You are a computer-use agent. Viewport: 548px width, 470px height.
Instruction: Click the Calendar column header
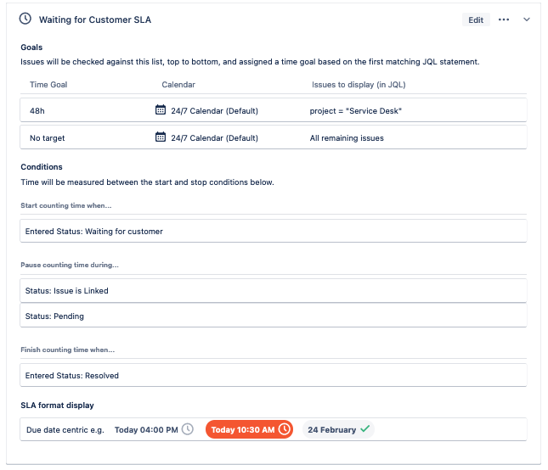pos(178,85)
